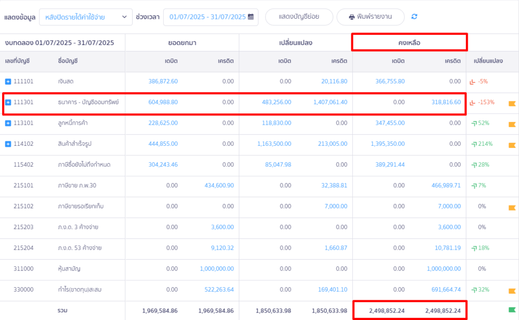519x320 pixels.
Task: Click the พิมพ์รายงาน print button
Action: point(370,17)
